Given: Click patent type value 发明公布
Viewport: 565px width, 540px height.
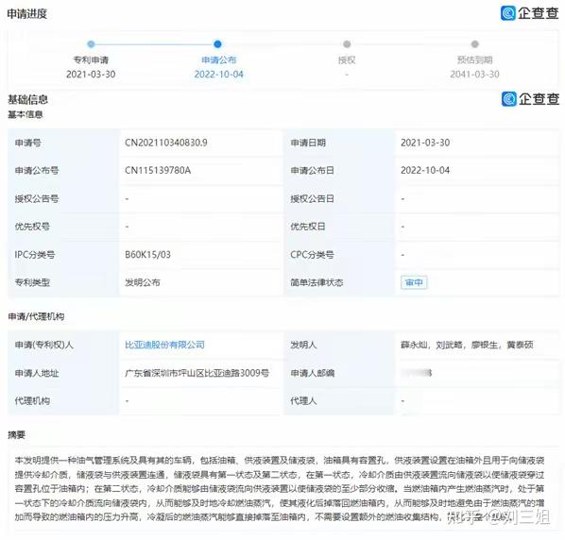Looking at the screenshot, I should click(x=143, y=282).
